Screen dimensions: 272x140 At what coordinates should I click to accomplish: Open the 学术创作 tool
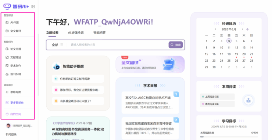point(13,66)
